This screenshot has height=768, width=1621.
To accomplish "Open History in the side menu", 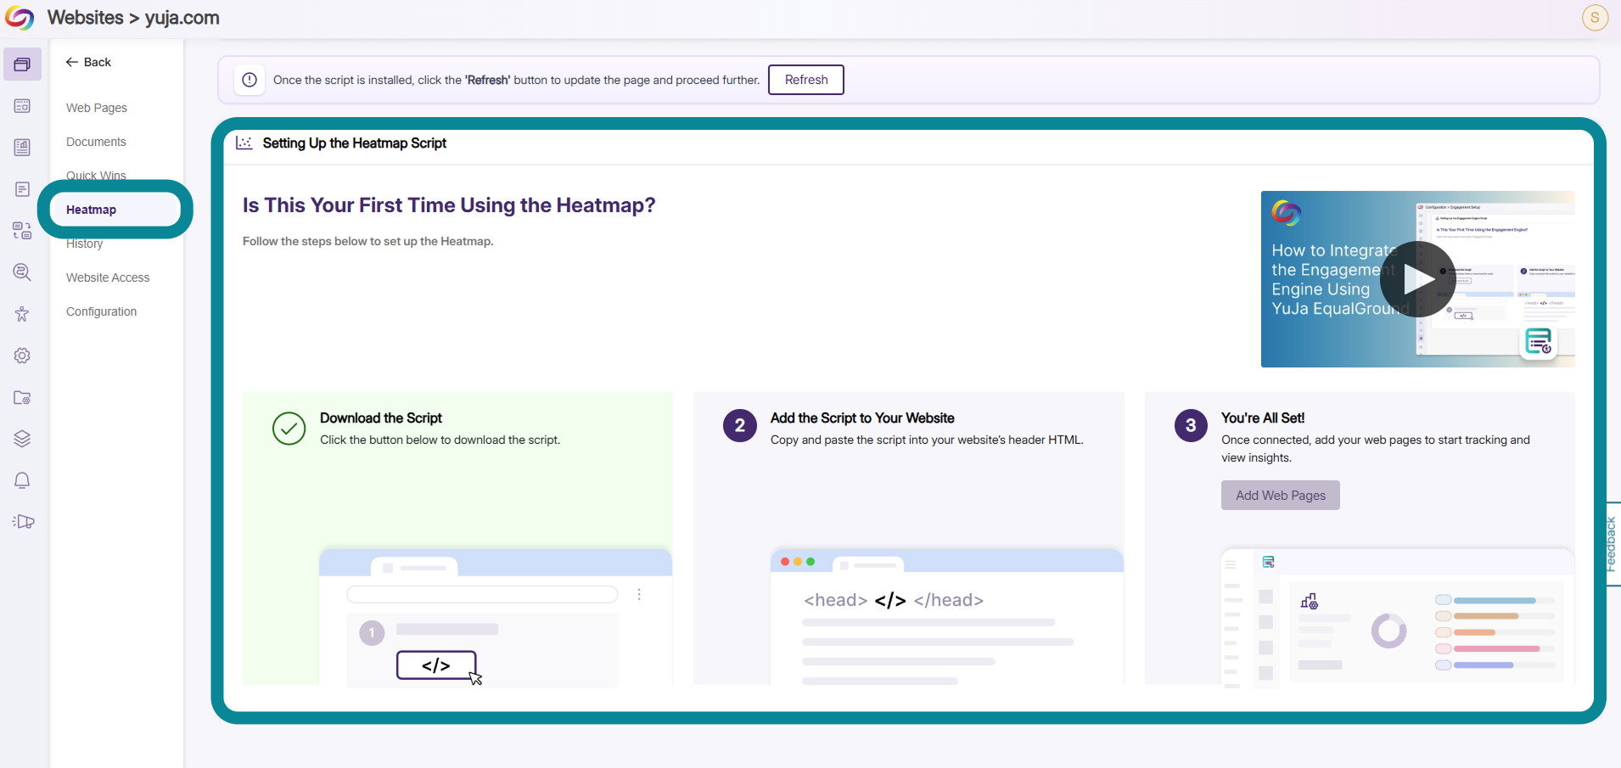I will tap(84, 244).
